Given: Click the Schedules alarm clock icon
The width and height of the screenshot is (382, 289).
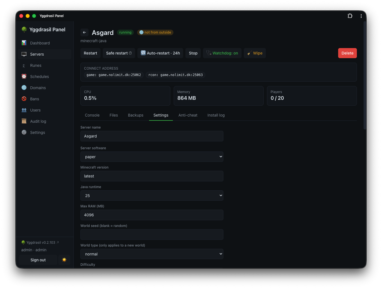Looking at the screenshot, I should (x=24, y=76).
